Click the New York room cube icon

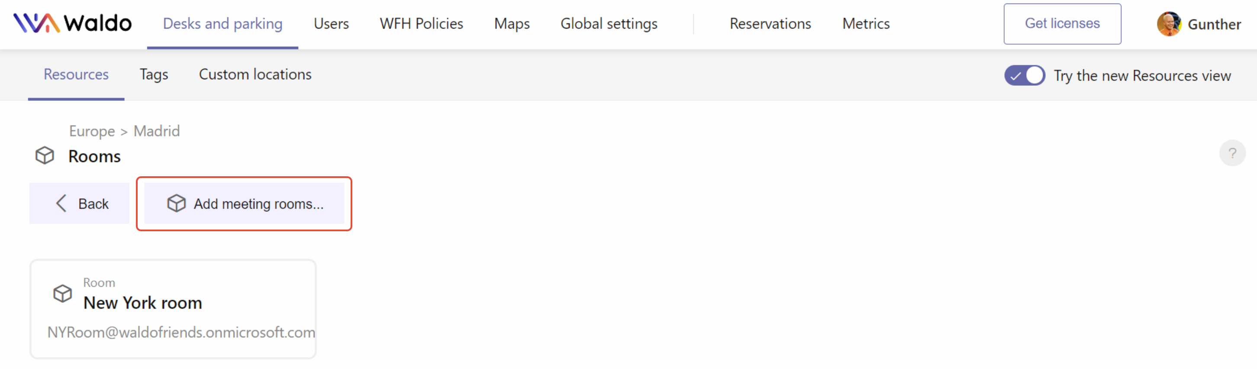62,294
